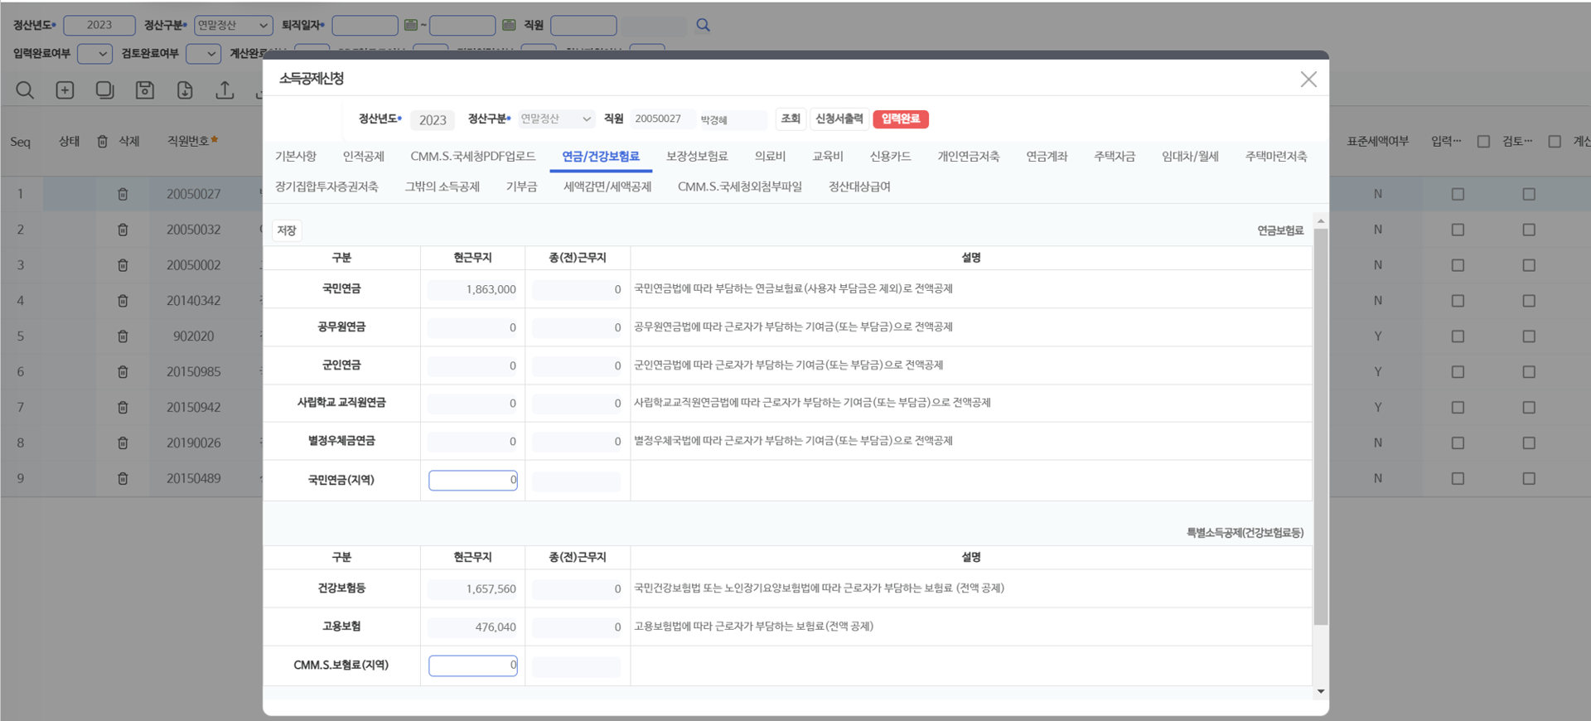The width and height of the screenshot is (1591, 721).
Task: Open the background 정산구분 연말정산 dropdown
Action: click(234, 25)
